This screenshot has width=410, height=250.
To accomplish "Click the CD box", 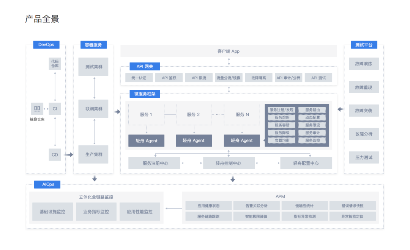I will [x=55, y=155].
